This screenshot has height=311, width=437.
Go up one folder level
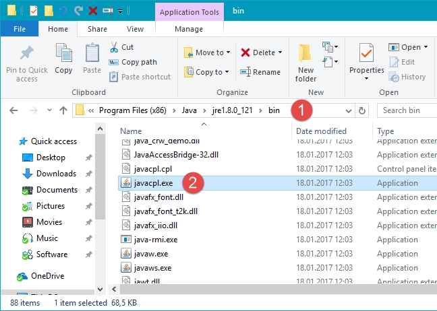pyautogui.click(x=63, y=110)
